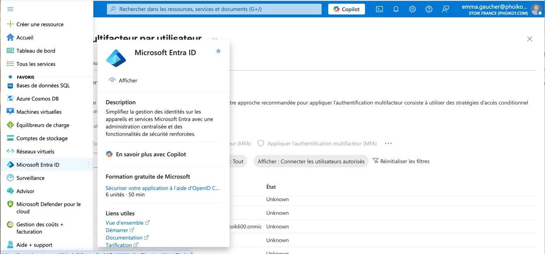Click En savoir plus avec Copilot
The image size is (545, 254).
pyautogui.click(x=150, y=154)
